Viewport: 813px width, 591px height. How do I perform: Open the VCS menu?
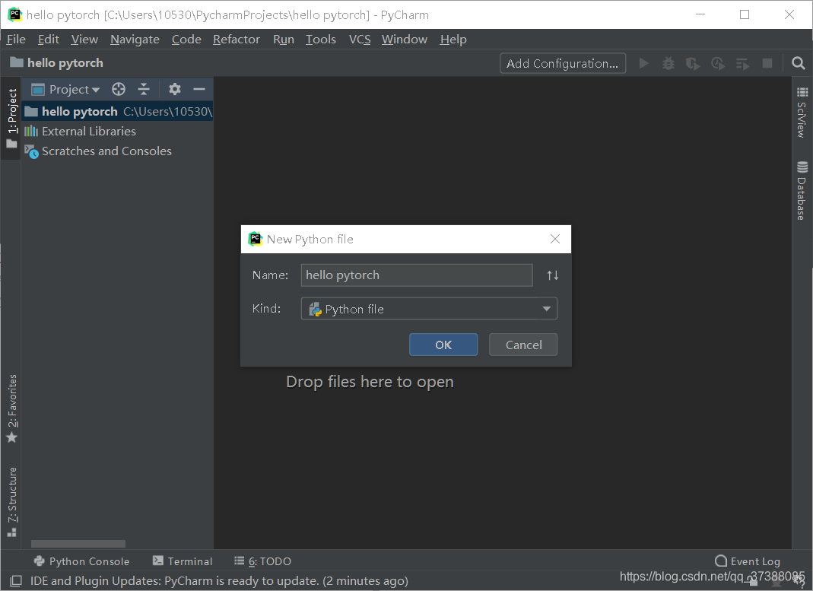[x=360, y=40]
